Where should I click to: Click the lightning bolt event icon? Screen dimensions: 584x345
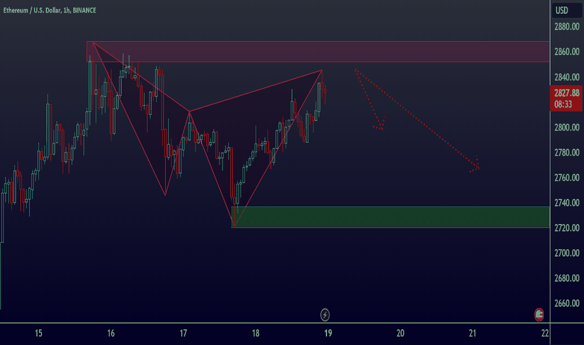[325, 315]
